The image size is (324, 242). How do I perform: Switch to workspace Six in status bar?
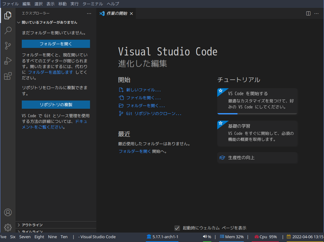[13, 237]
